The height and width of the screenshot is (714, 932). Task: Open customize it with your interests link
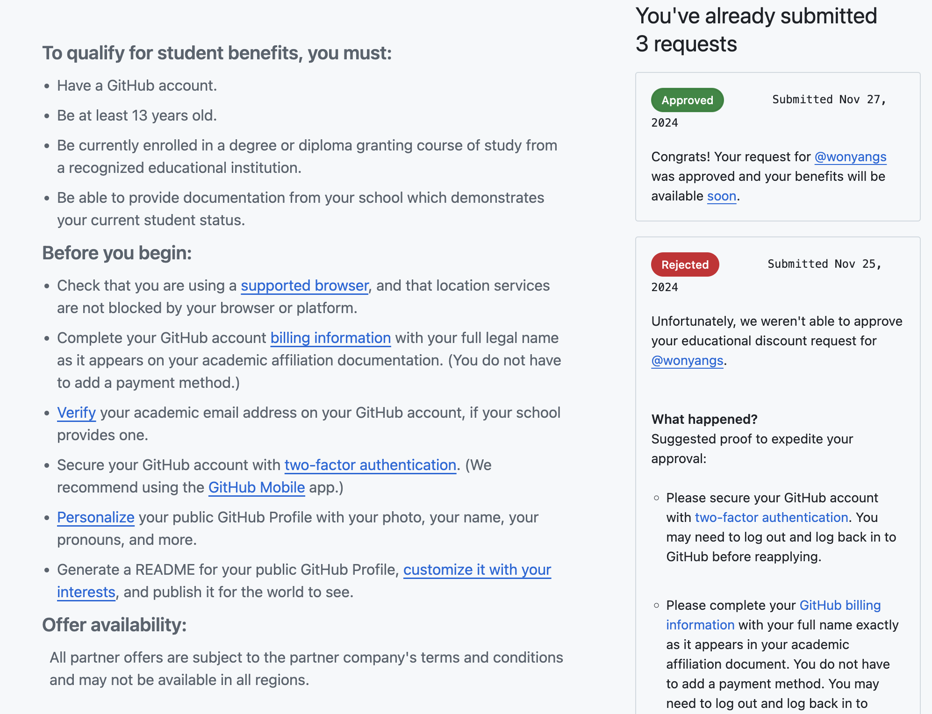[x=477, y=570]
